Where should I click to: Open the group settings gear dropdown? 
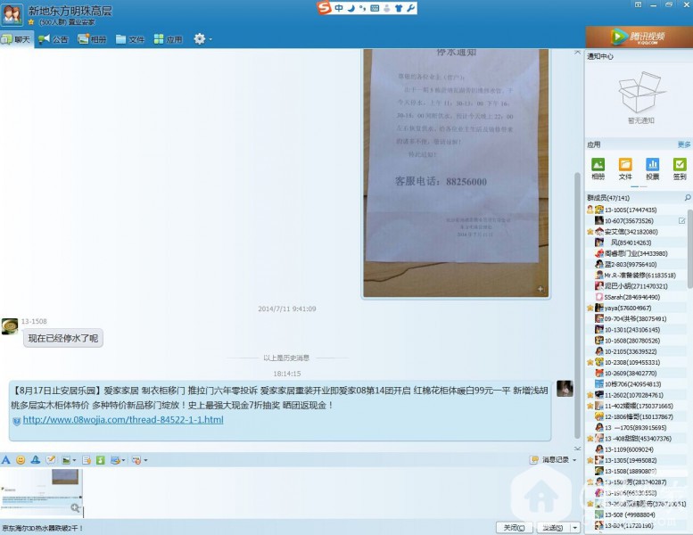click(x=202, y=39)
